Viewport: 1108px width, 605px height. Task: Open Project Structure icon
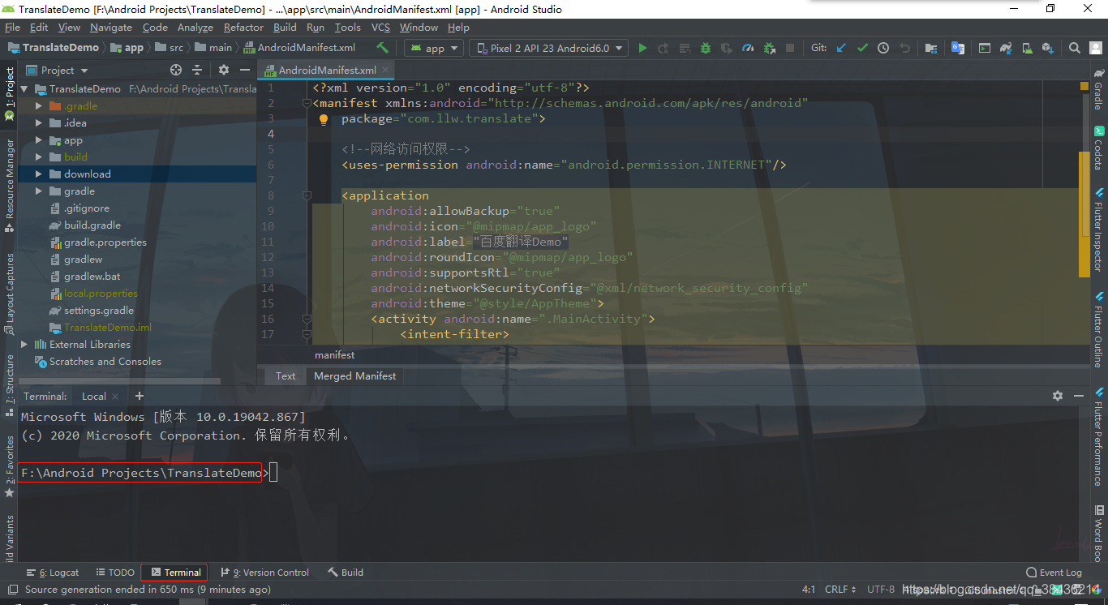coord(931,48)
